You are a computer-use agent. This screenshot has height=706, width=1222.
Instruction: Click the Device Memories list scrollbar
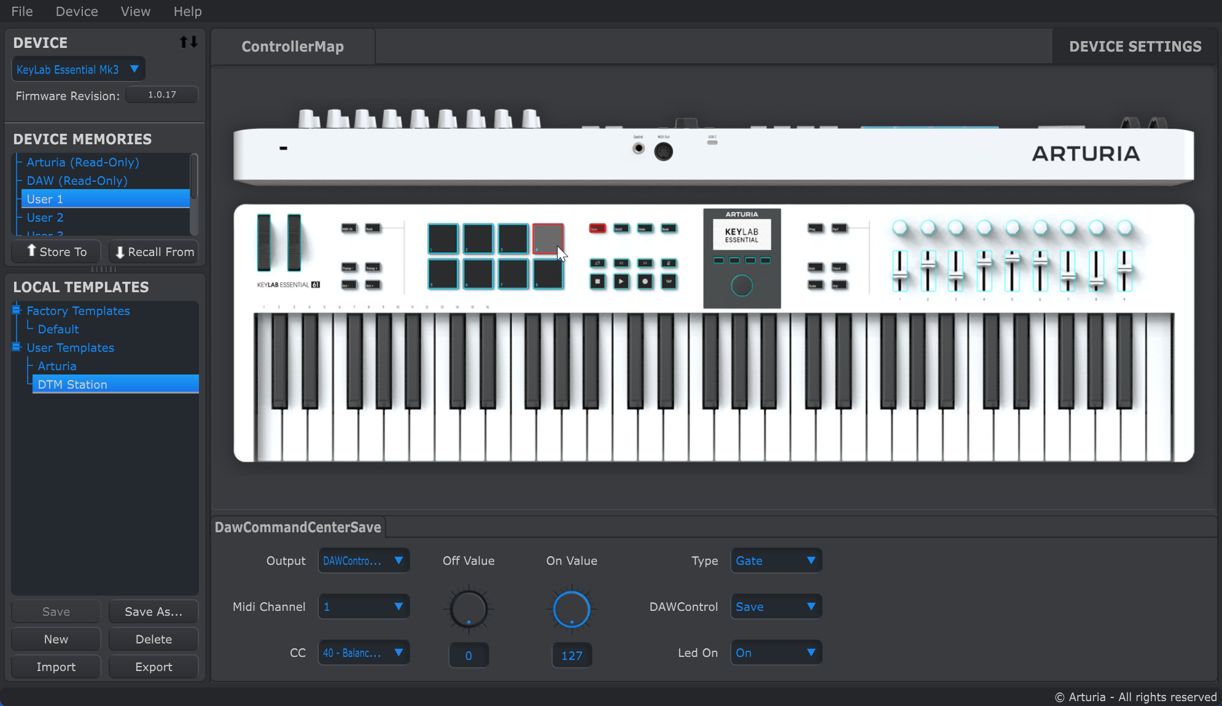tap(194, 177)
